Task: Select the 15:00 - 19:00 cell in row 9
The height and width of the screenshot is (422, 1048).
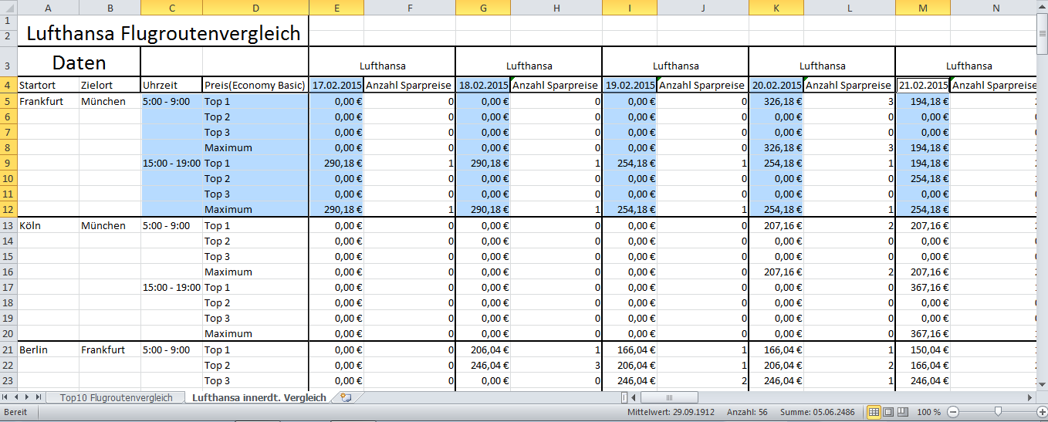Action: tap(171, 163)
